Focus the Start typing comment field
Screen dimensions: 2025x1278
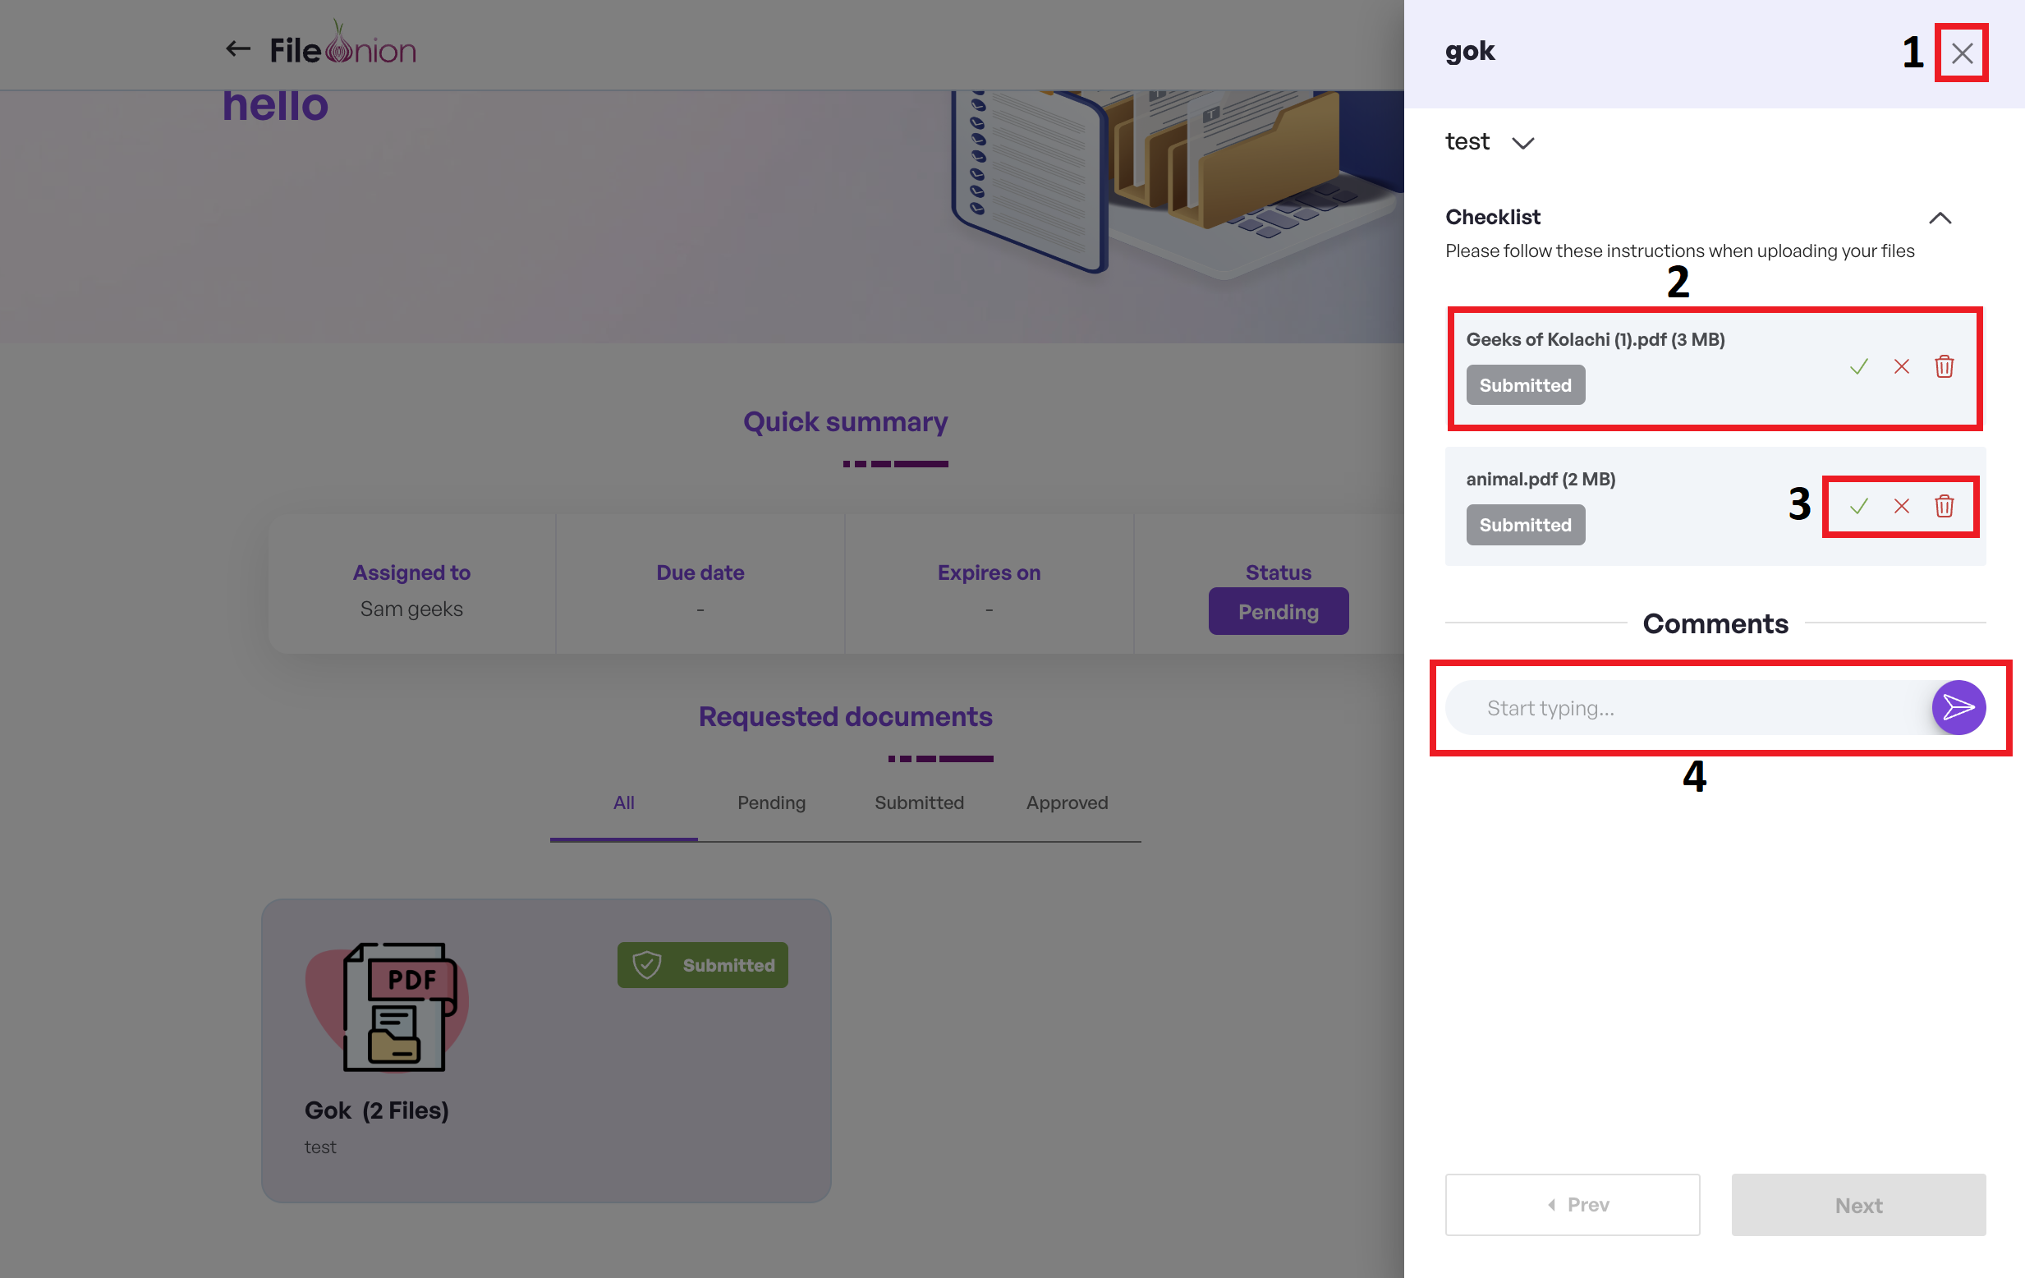pyautogui.click(x=1682, y=707)
